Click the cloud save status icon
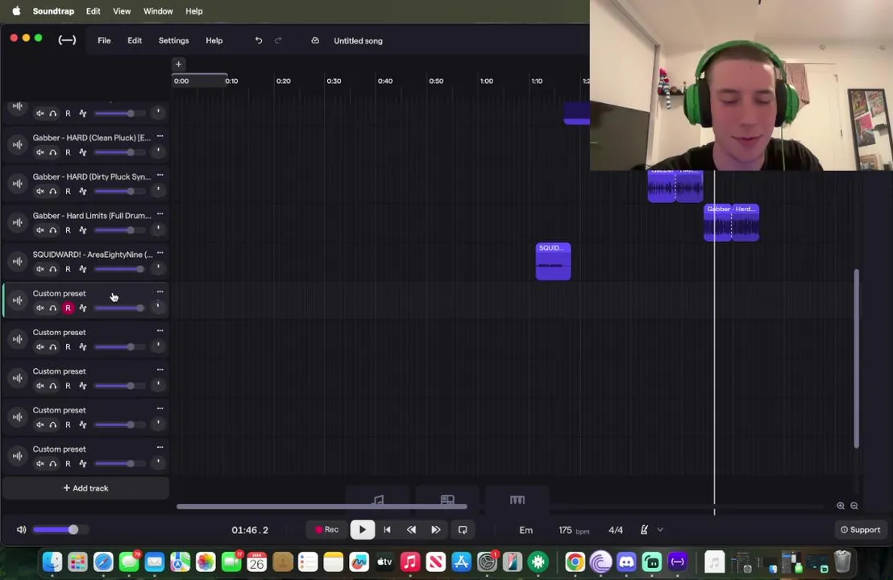Screen dimensions: 893x580 [x=315, y=40]
